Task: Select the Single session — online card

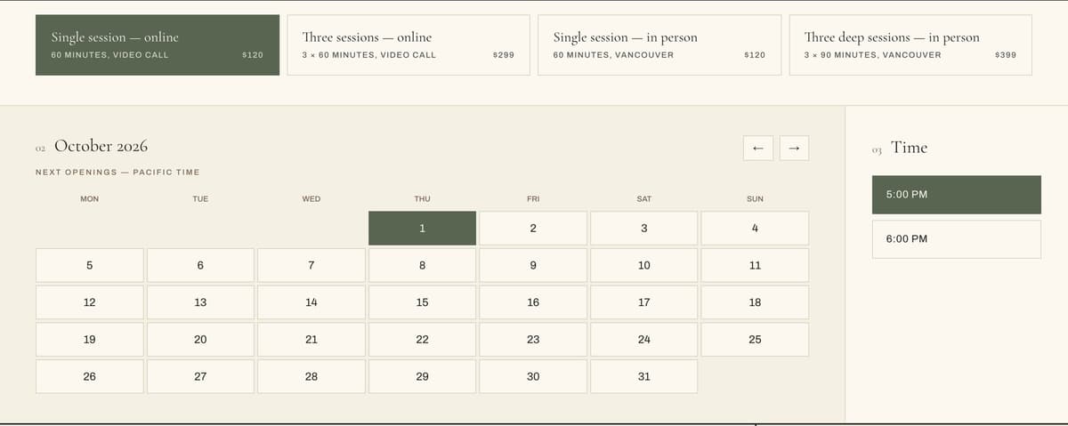Action: point(158,44)
